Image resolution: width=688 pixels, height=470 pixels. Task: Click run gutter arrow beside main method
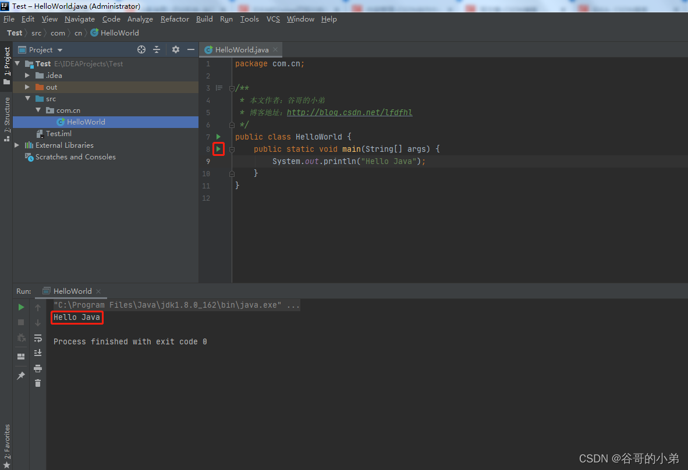[218, 149]
